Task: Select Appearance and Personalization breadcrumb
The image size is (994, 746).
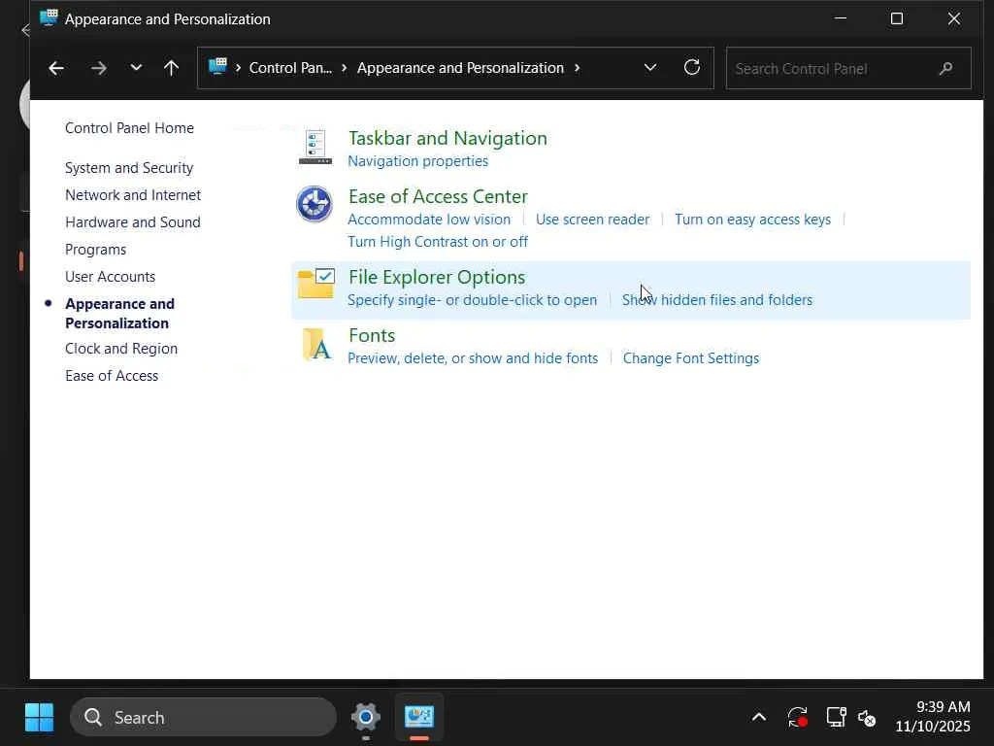Action: [460, 68]
